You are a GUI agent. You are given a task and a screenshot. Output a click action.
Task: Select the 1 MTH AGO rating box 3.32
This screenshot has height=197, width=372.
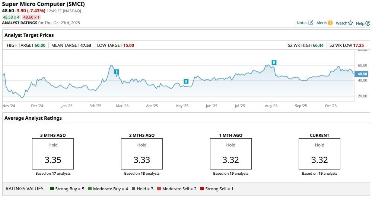point(230,154)
